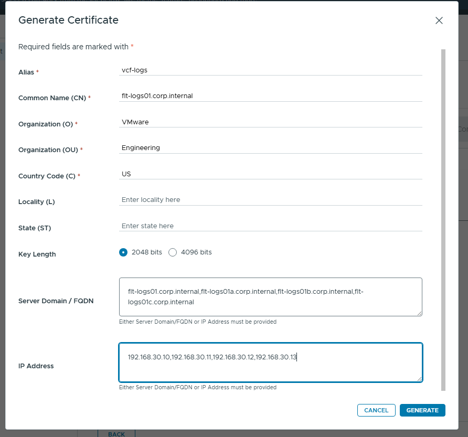Click inside the Server Domain / FQDN textarea

270,297
